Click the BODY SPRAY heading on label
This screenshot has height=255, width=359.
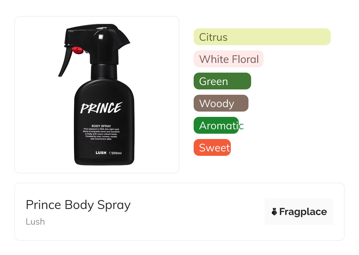[101, 126]
